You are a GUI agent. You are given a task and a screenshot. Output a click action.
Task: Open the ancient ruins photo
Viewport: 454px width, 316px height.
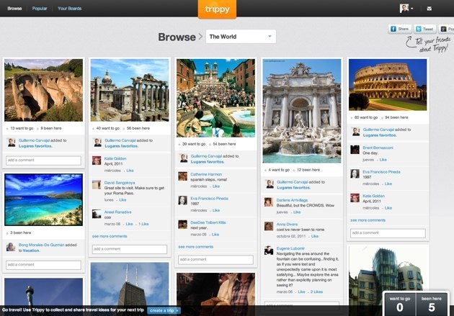[x=43, y=90]
